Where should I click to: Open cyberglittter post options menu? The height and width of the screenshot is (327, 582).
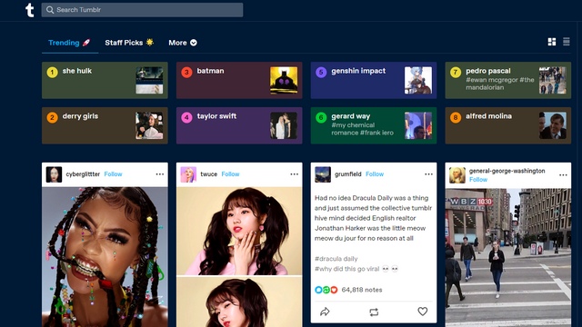(x=160, y=174)
